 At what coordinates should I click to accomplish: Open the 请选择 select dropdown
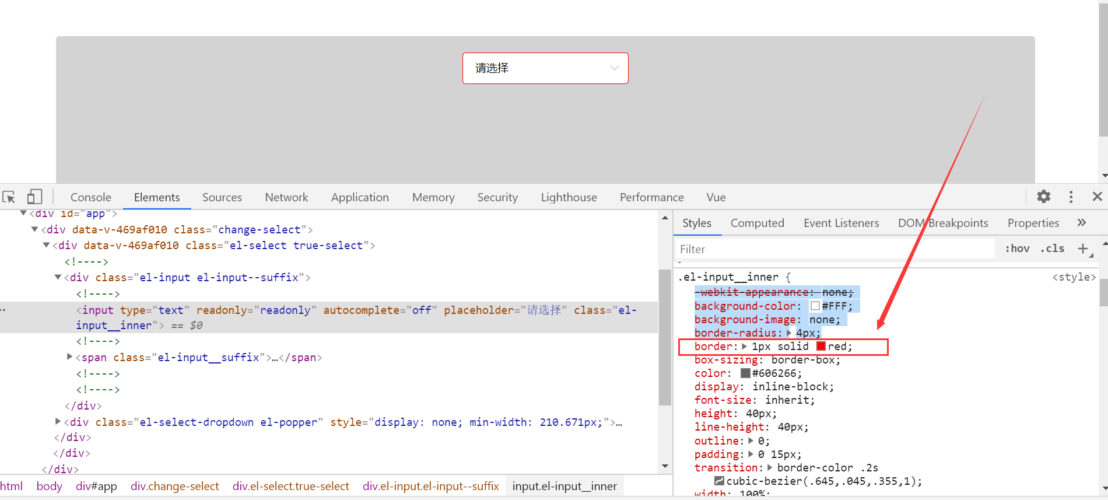pos(545,68)
